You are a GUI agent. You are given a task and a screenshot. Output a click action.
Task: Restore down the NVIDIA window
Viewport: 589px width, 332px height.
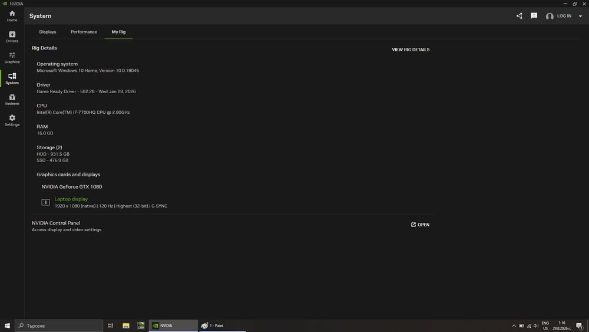pos(575,4)
